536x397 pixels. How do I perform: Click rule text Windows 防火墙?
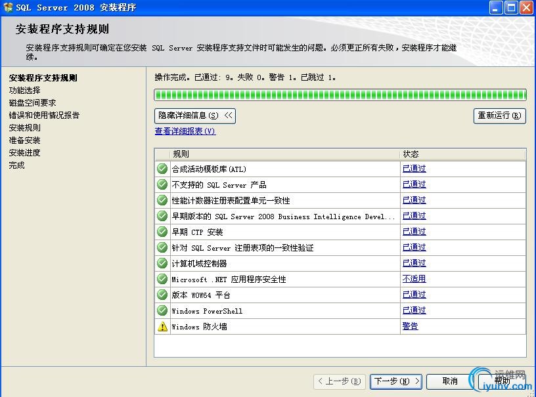[x=199, y=327]
